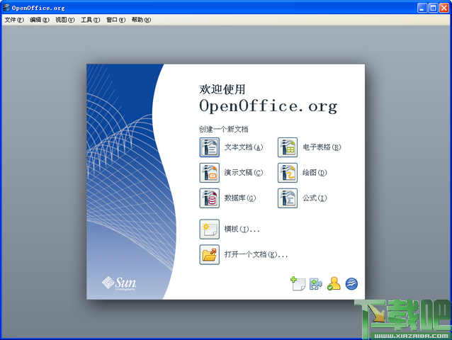Click the 数据库(G) label

pos(240,198)
